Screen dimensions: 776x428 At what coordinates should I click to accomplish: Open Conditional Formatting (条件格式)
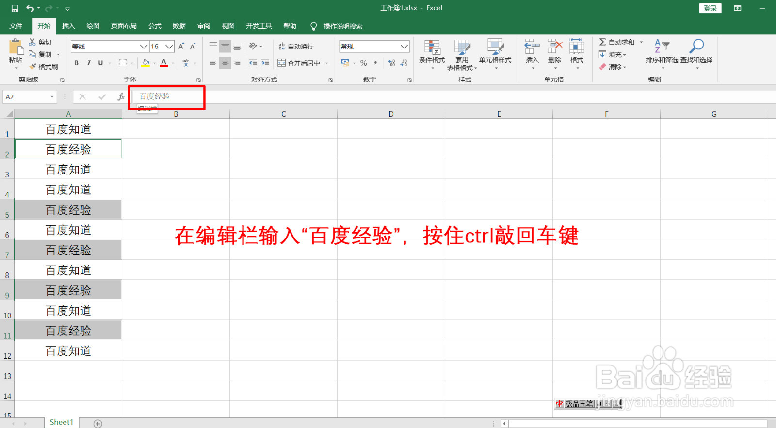(432, 53)
